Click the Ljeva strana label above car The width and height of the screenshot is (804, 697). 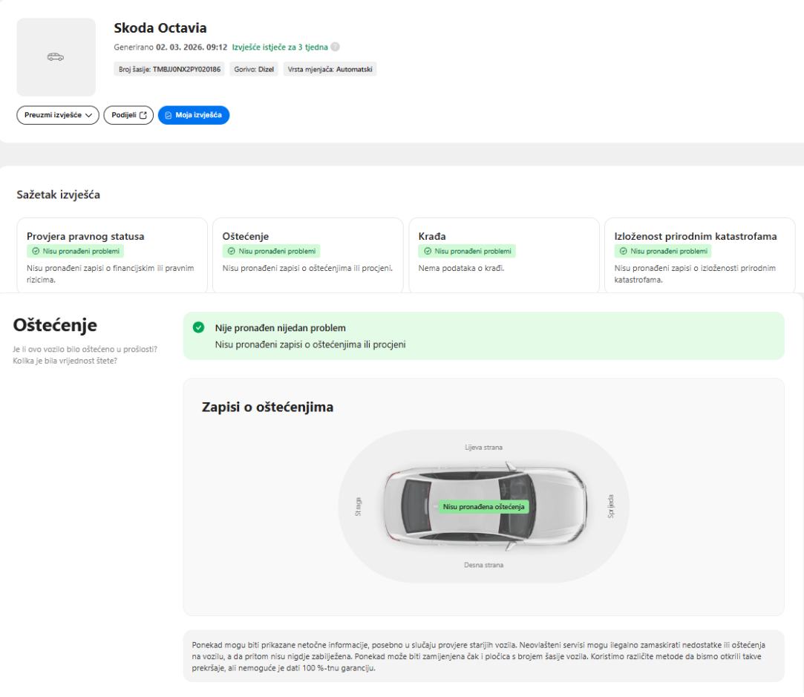(x=483, y=447)
